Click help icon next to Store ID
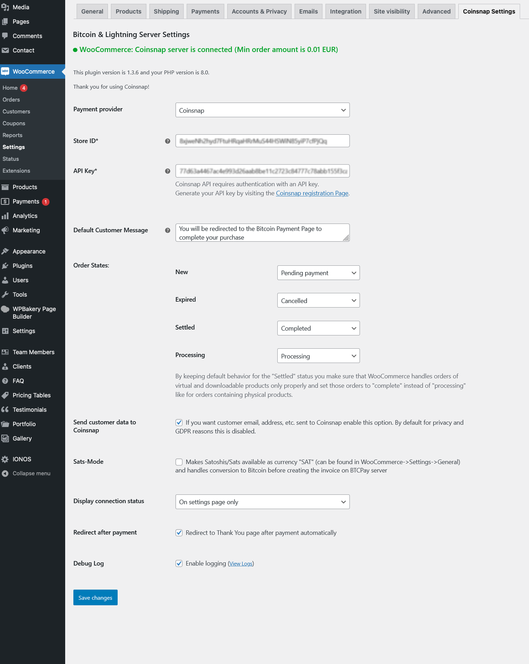The height and width of the screenshot is (664, 529). point(168,141)
